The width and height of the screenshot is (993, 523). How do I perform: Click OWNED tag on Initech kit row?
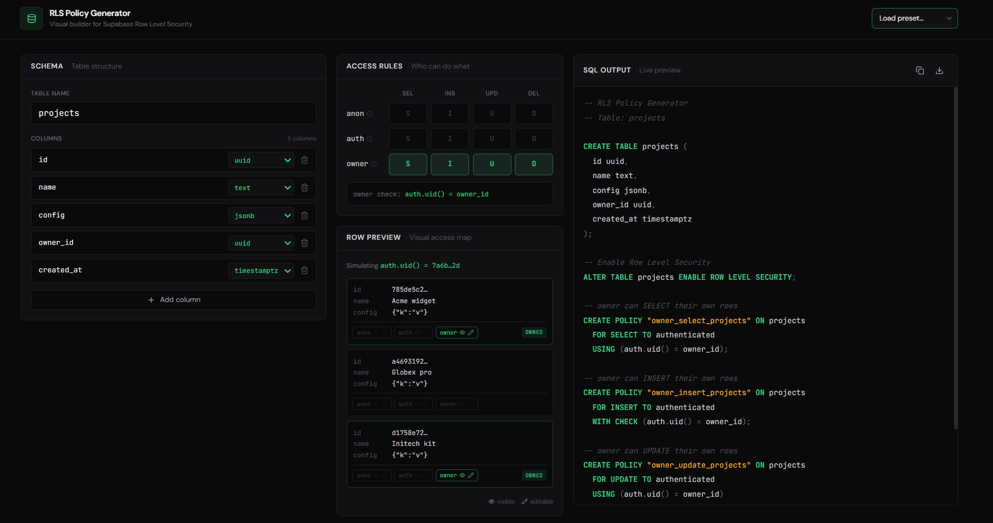(x=534, y=475)
